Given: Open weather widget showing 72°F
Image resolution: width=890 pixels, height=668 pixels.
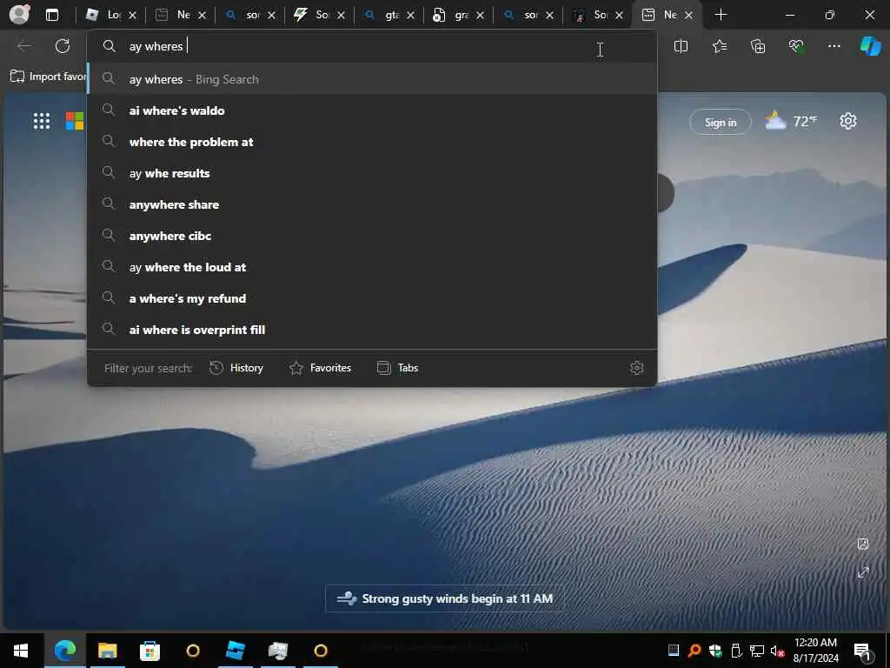Looking at the screenshot, I should click(791, 121).
